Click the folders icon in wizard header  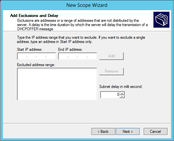coord(161,20)
